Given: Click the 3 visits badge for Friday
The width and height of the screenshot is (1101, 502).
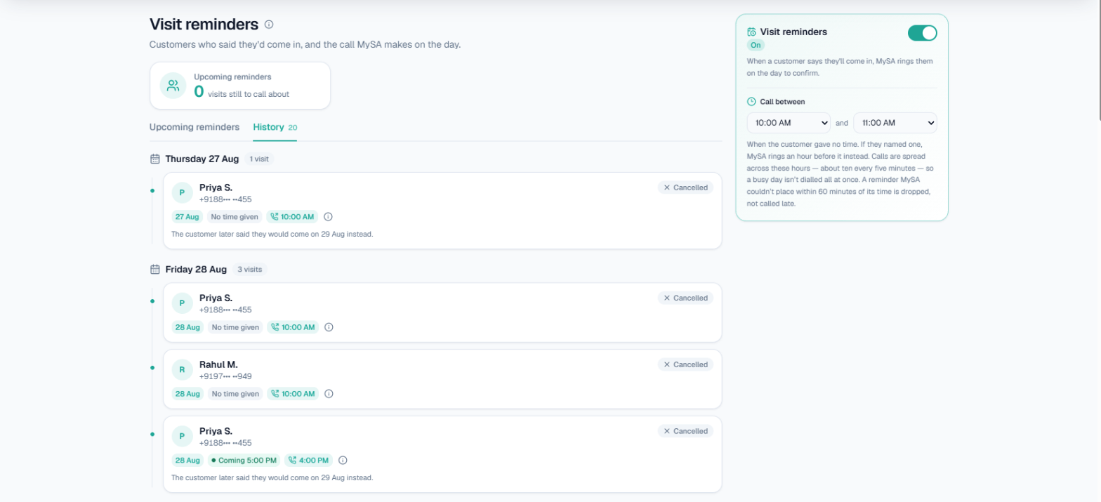Looking at the screenshot, I should tap(249, 270).
